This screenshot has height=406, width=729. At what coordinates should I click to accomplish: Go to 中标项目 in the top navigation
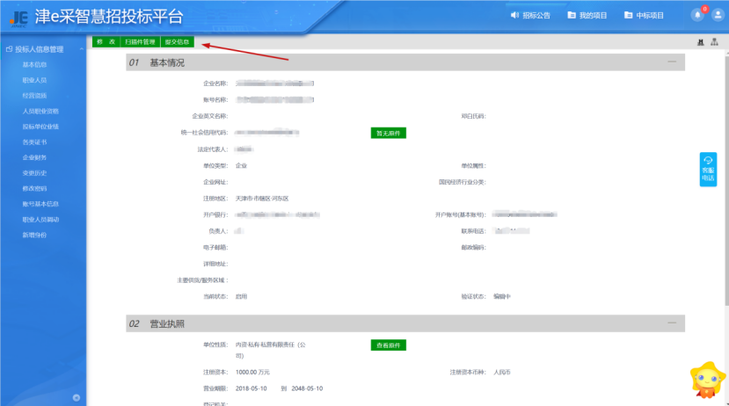[x=644, y=16]
